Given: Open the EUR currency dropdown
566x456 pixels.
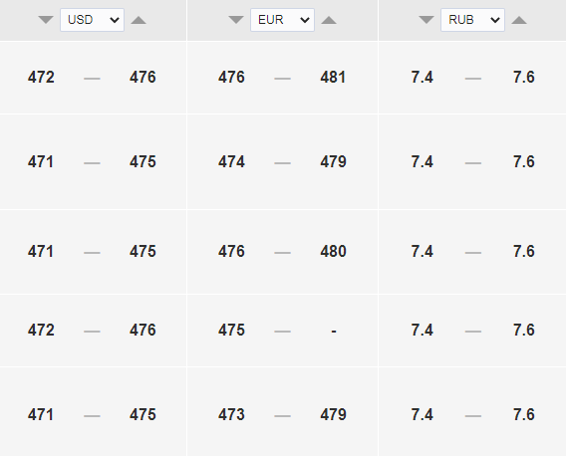Looking at the screenshot, I should 282,20.
